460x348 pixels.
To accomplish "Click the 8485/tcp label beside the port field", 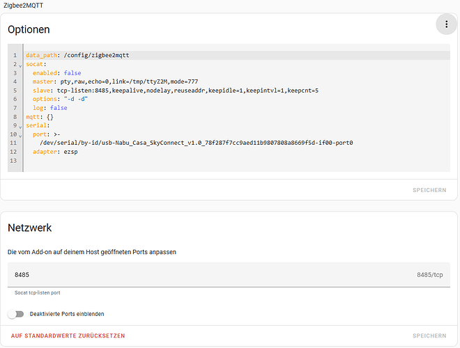I will tap(429, 275).
